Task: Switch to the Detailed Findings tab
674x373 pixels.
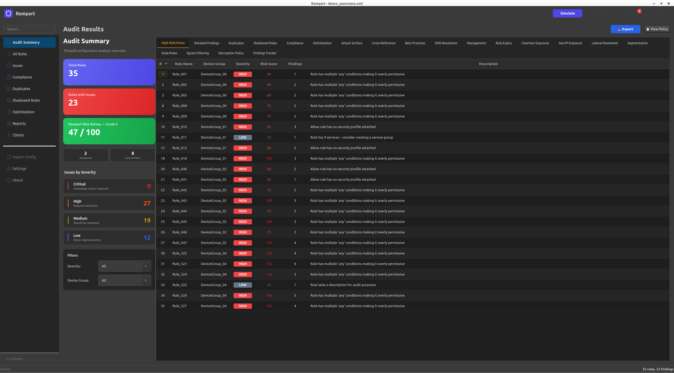Action: [x=206, y=43]
